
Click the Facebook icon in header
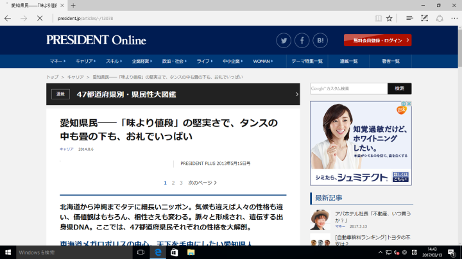click(x=302, y=40)
